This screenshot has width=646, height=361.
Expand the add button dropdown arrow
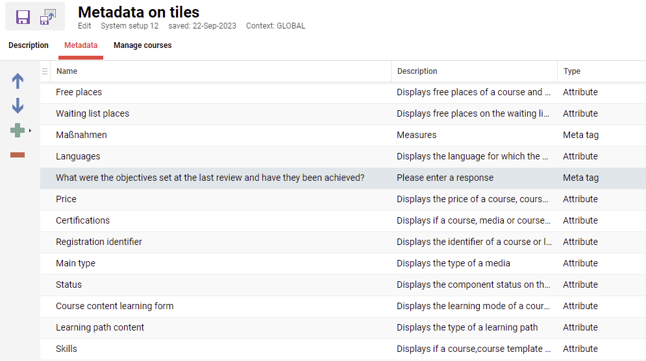point(30,130)
